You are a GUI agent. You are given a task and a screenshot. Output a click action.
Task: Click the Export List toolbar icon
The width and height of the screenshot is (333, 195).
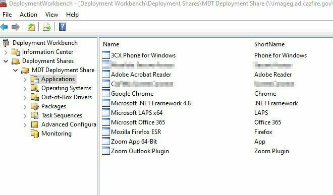(x=47, y=27)
